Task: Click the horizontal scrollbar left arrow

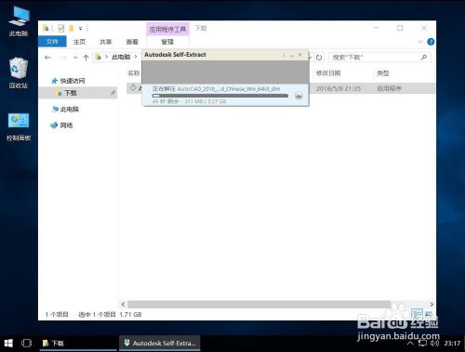Action: [123, 305]
